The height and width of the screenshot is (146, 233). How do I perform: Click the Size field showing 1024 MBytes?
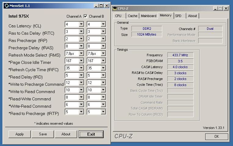click(147, 35)
